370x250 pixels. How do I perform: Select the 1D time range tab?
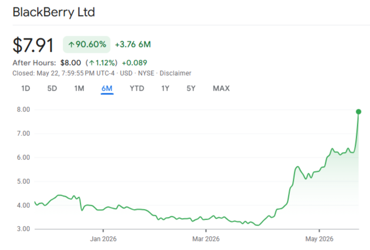tap(26, 88)
